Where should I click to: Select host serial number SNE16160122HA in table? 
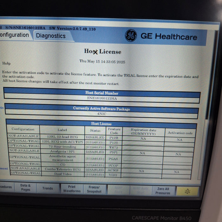[102, 98]
